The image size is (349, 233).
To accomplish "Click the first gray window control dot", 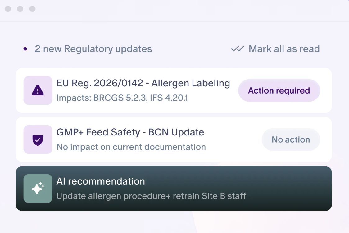I will tap(8, 9).
